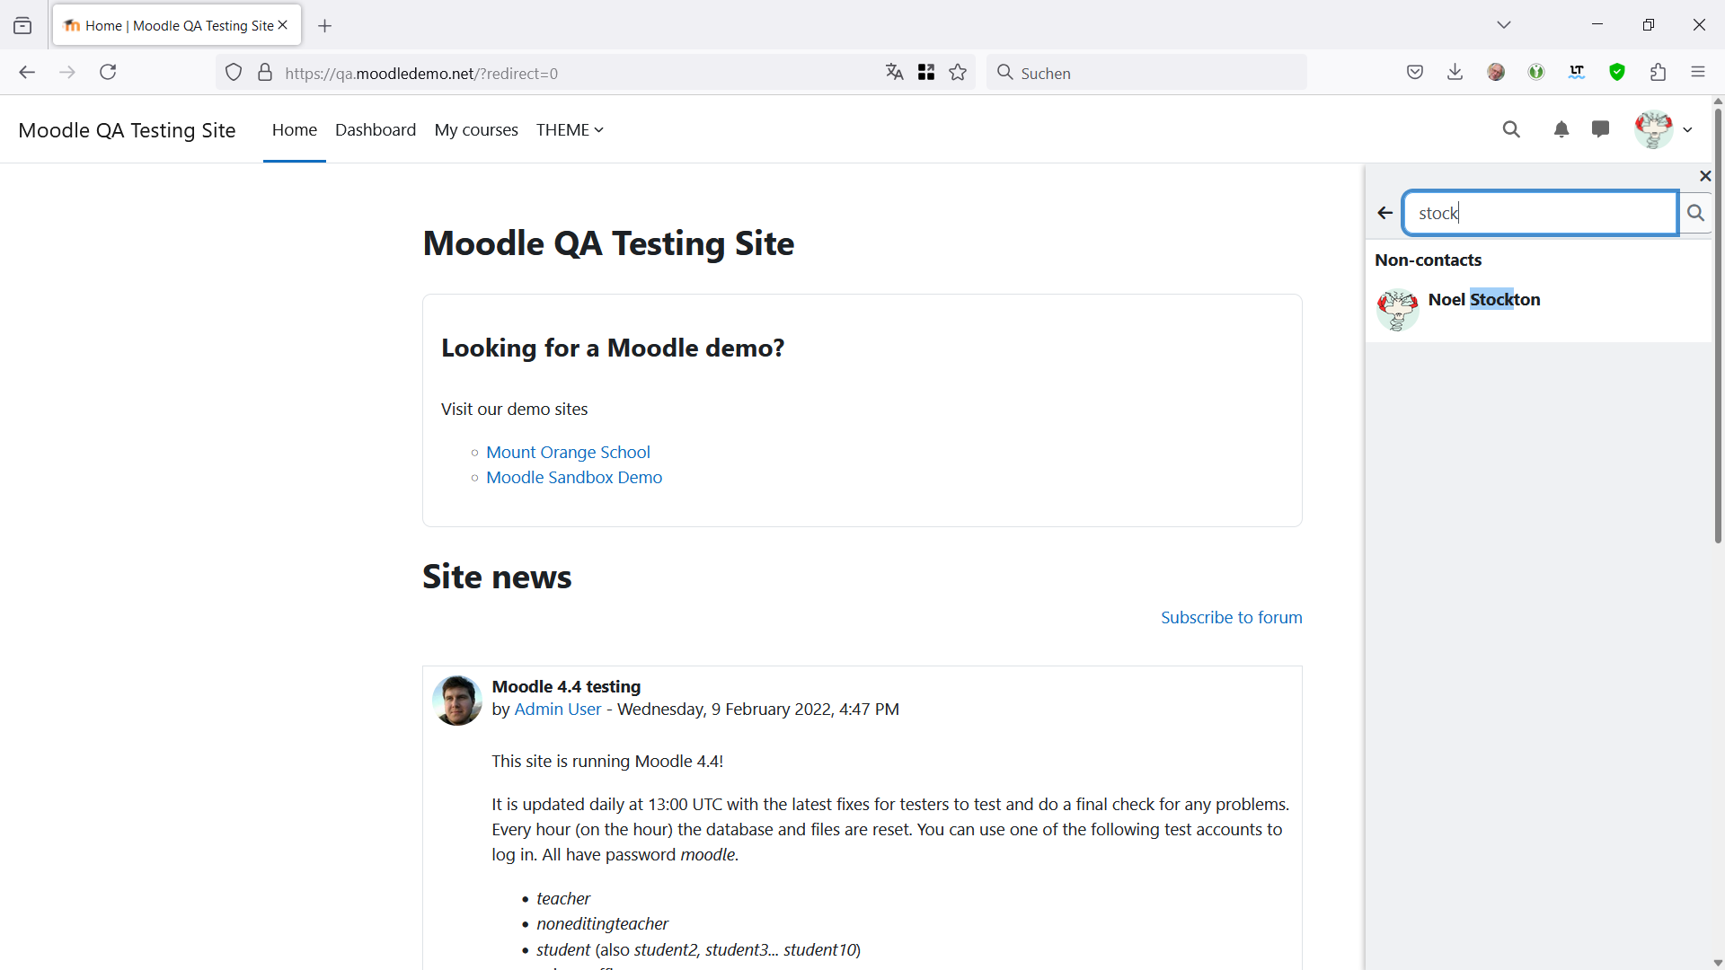Expand the THEME dropdown menu
Viewport: 1725px width, 970px height.
pos(570,130)
